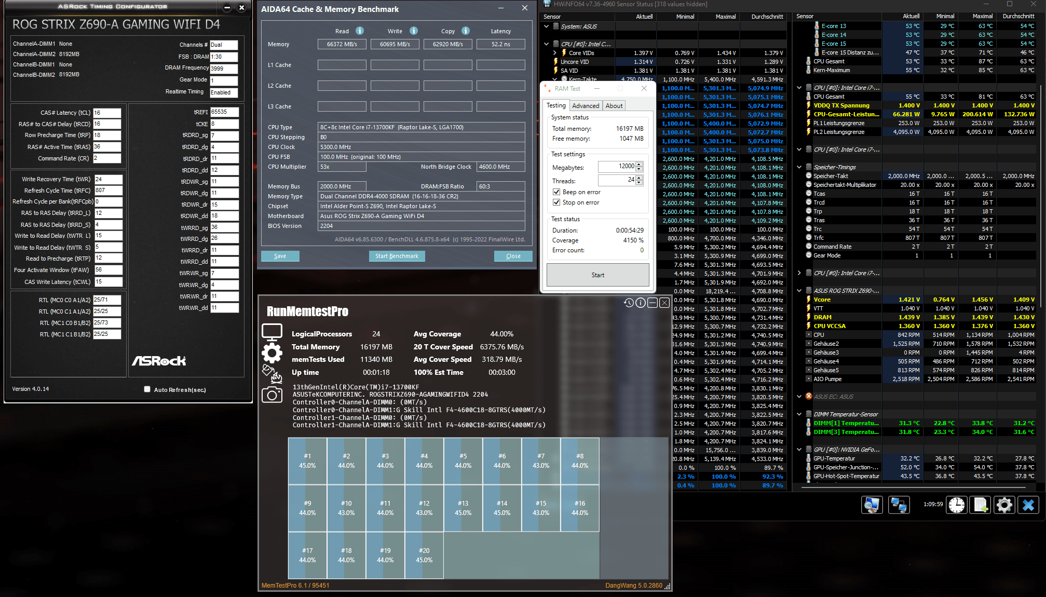Click HWiNFO clock reset timer icon
Image resolution: width=1046 pixels, height=597 pixels.
point(957,505)
